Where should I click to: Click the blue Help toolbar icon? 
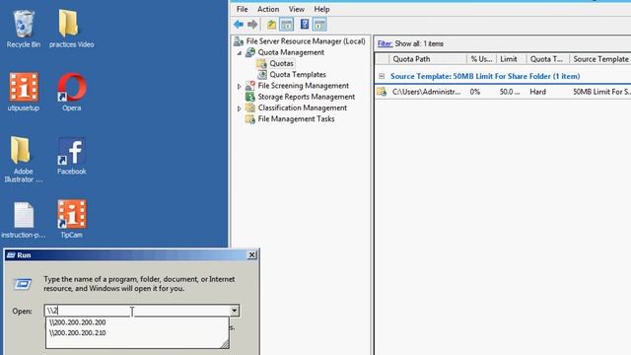pos(305,25)
